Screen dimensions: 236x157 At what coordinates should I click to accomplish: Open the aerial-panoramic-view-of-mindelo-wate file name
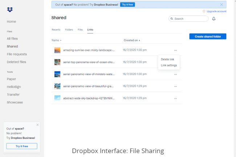89,74
